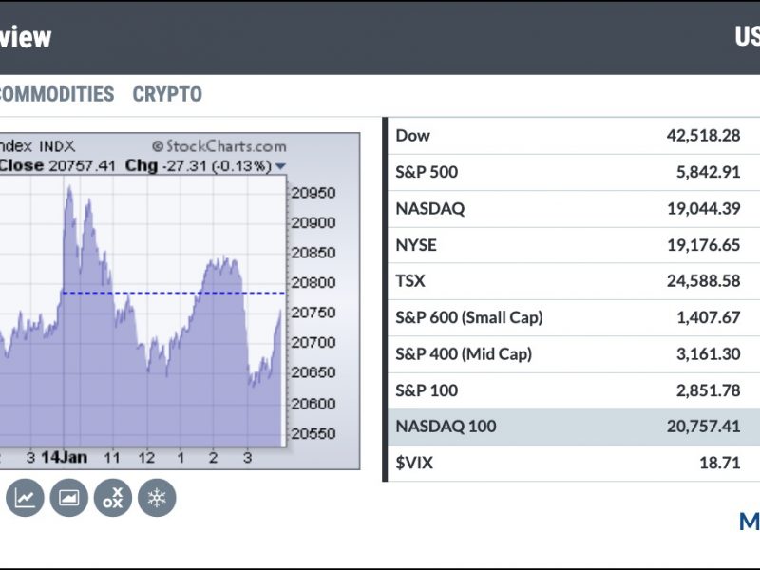
Task: Select the NYSE row
Action: 574,245
